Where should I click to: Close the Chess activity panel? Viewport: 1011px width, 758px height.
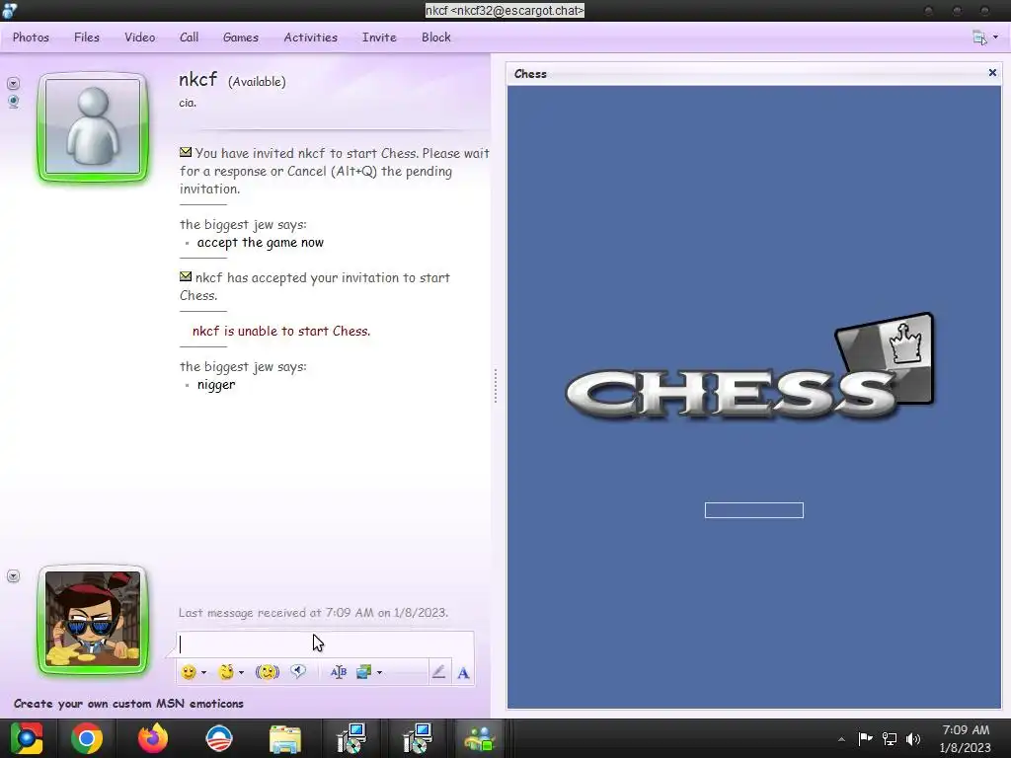point(992,73)
